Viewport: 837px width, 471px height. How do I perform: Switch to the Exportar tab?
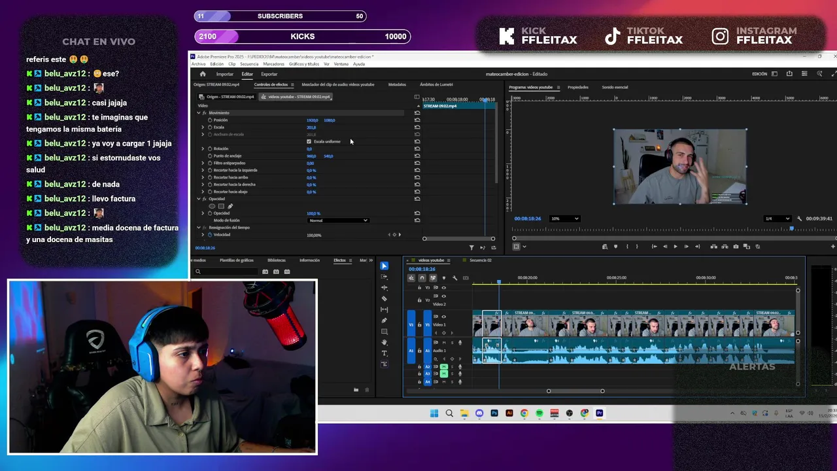[269, 74]
